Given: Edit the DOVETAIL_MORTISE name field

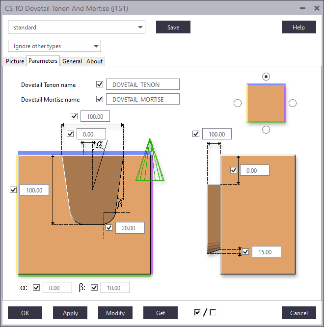Looking at the screenshot, I should (x=143, y=99).
